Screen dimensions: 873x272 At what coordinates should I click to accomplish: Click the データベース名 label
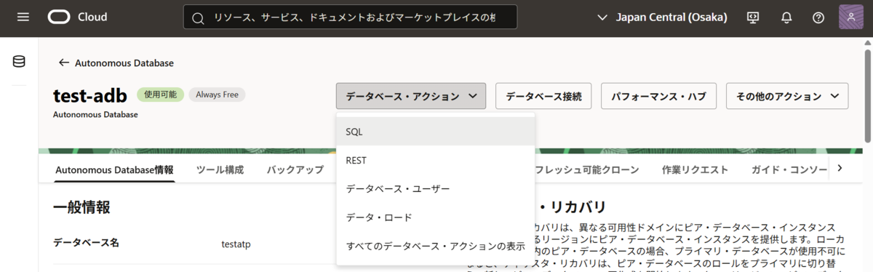86,243
